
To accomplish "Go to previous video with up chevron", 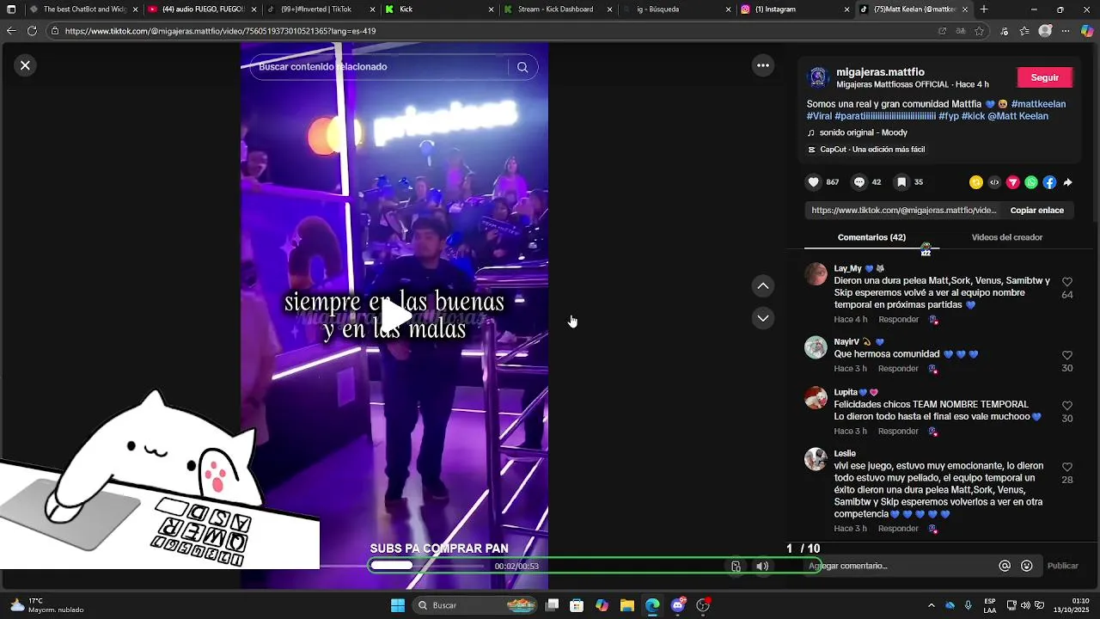I will 762,285.
